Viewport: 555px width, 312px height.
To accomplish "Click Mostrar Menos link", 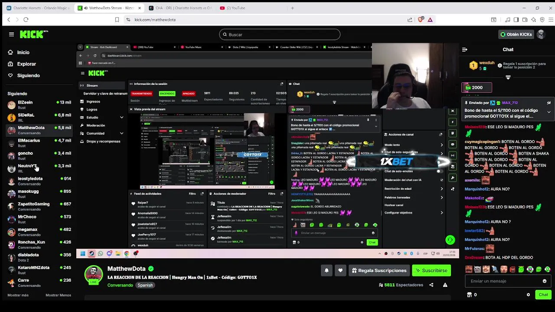I will click(58, 295).
